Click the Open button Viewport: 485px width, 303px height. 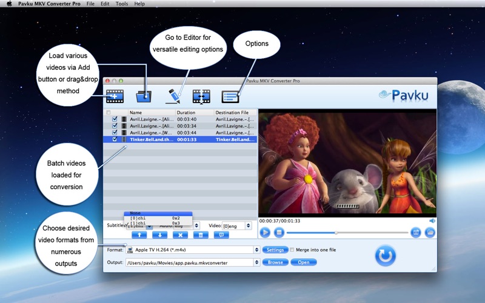point(304,262)
